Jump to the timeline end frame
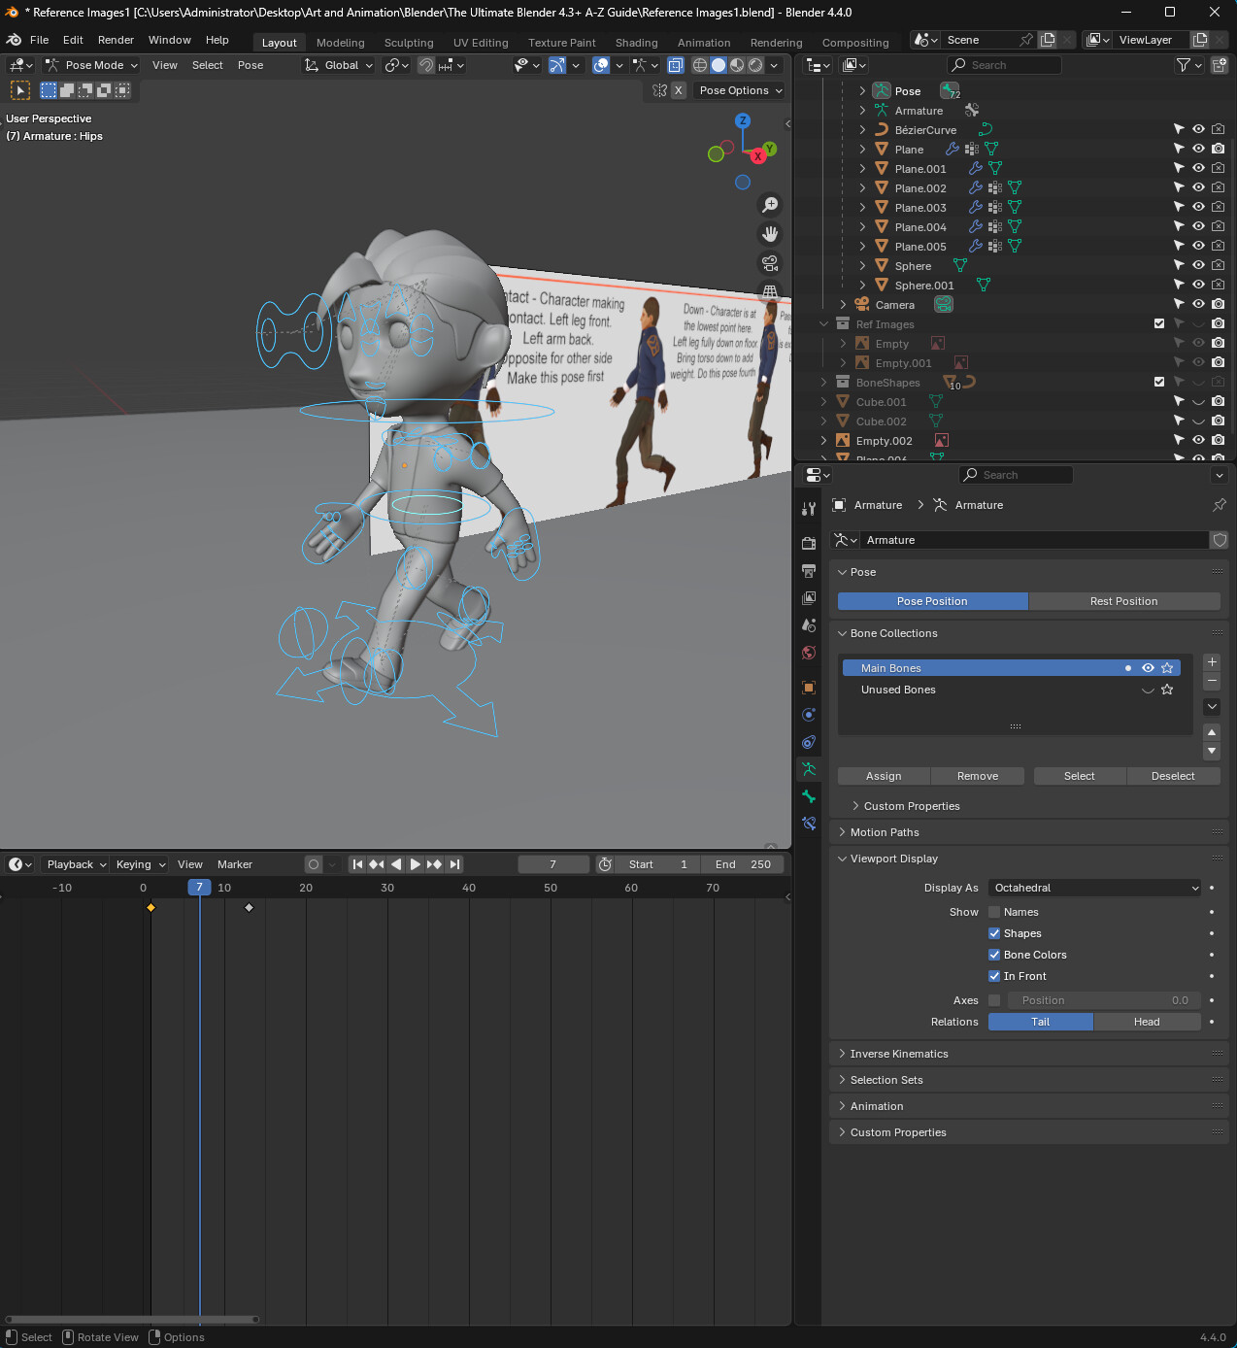The image size is (1237, 1348). [x=454, y=864]
